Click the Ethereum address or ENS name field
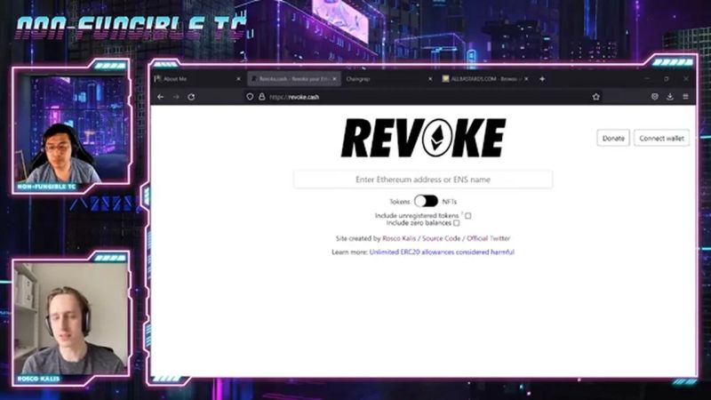711x400 pixels. click(x=423, y=180)
